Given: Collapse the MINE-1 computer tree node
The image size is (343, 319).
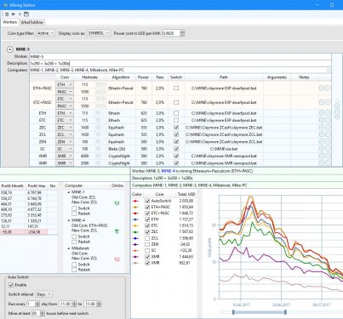Looking at the screenshot, I should [69, 192].
